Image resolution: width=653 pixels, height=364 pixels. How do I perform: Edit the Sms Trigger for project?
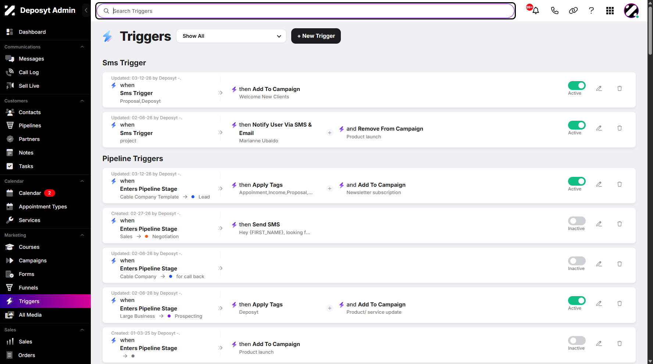[x=599, y=128]
